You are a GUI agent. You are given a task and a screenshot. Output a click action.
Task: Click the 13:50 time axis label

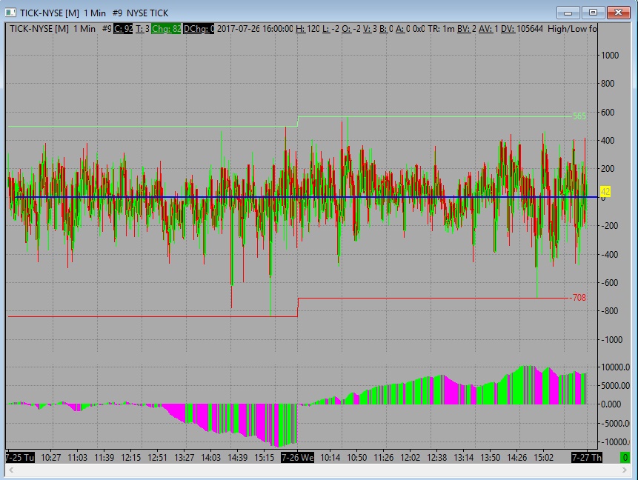(491, 458)
